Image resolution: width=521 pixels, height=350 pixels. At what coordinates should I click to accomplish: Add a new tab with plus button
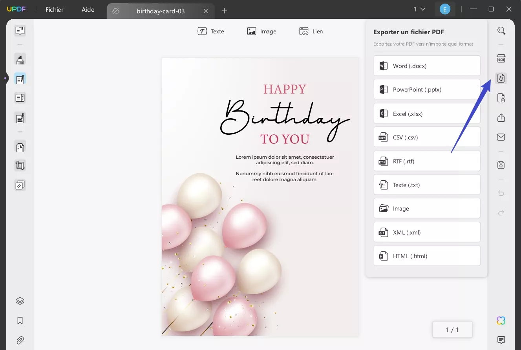pos(224,11)
